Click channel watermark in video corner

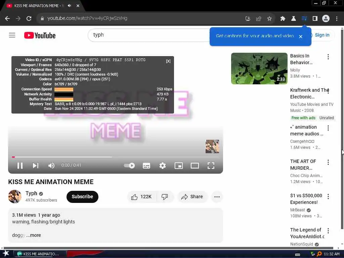tap(212, 146)
